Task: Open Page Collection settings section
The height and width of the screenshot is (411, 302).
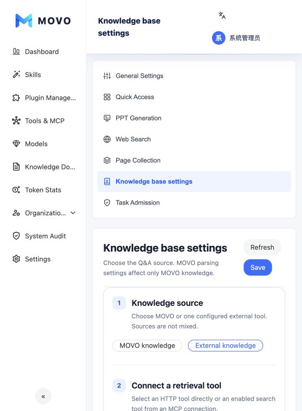Action: click(x=194, y=160)
